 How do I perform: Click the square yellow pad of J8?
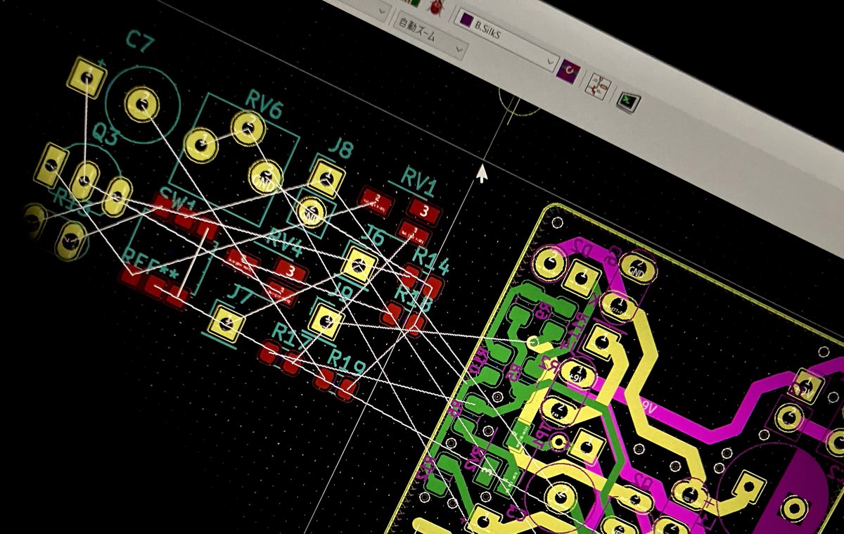(x=326, y=179)
